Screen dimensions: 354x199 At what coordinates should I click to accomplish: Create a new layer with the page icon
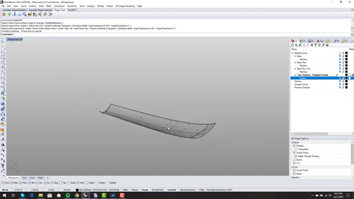[293, 45]
